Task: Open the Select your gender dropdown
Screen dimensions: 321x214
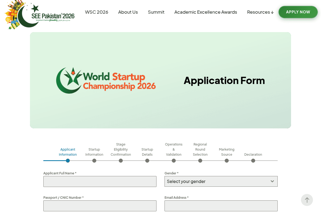Action: [x=221, y=181]
